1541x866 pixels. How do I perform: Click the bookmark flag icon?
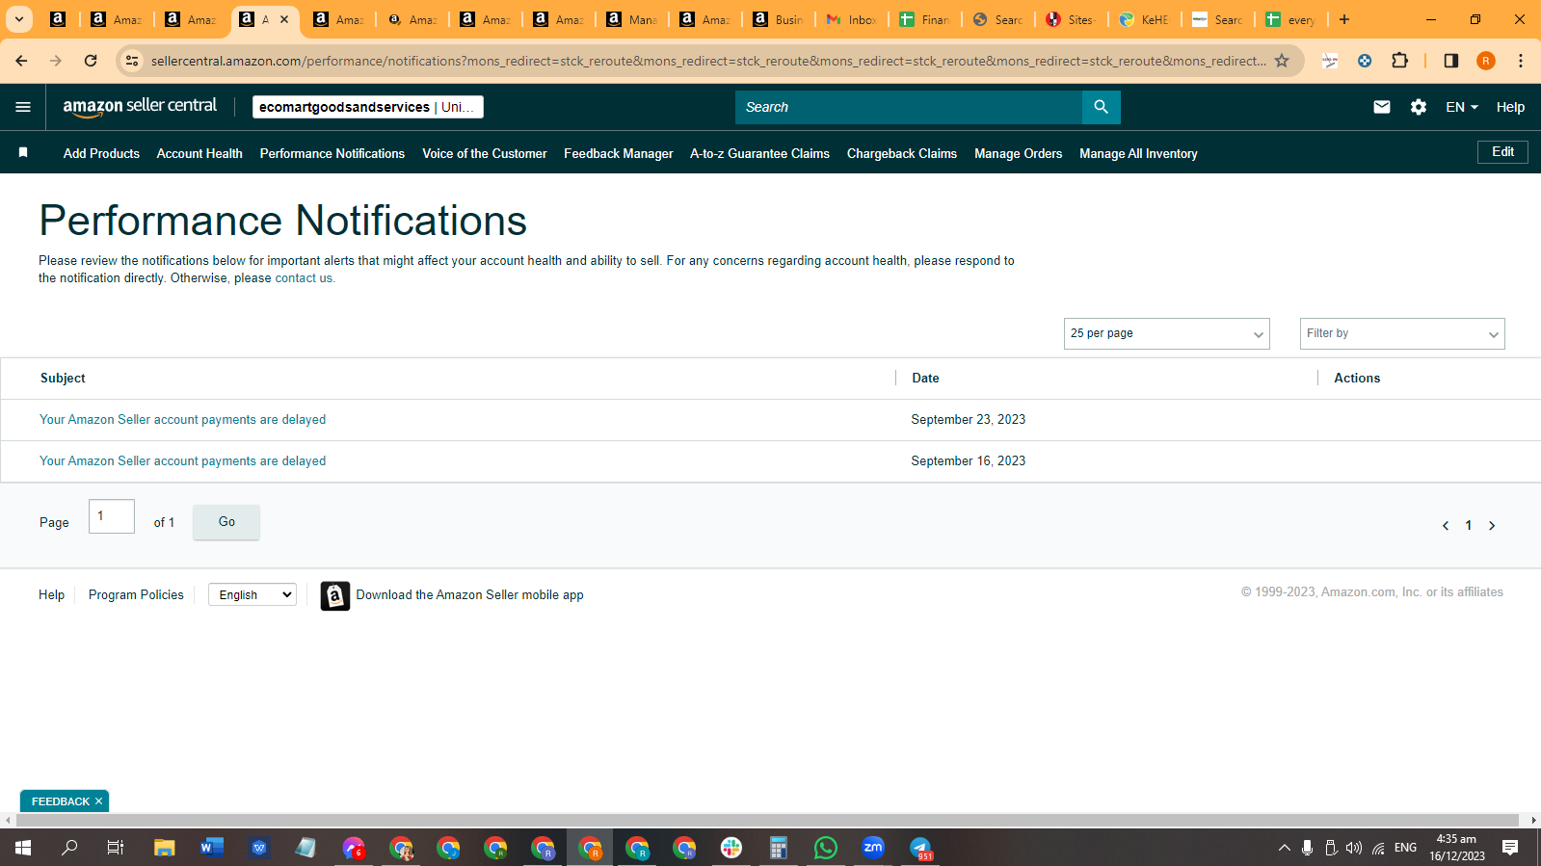[23, 152]
